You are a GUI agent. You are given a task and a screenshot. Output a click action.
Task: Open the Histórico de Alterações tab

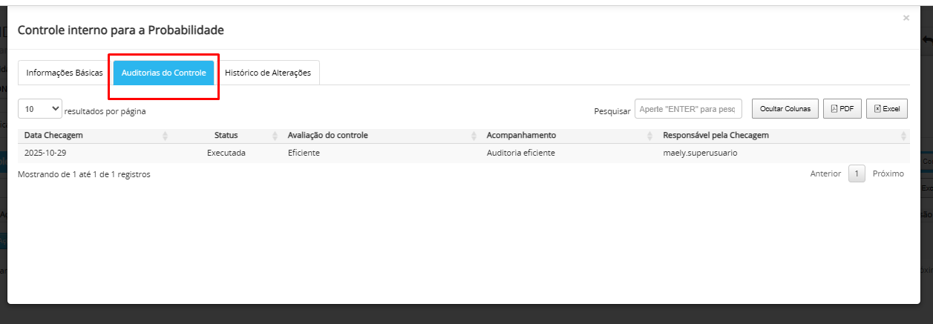[268, 73]
